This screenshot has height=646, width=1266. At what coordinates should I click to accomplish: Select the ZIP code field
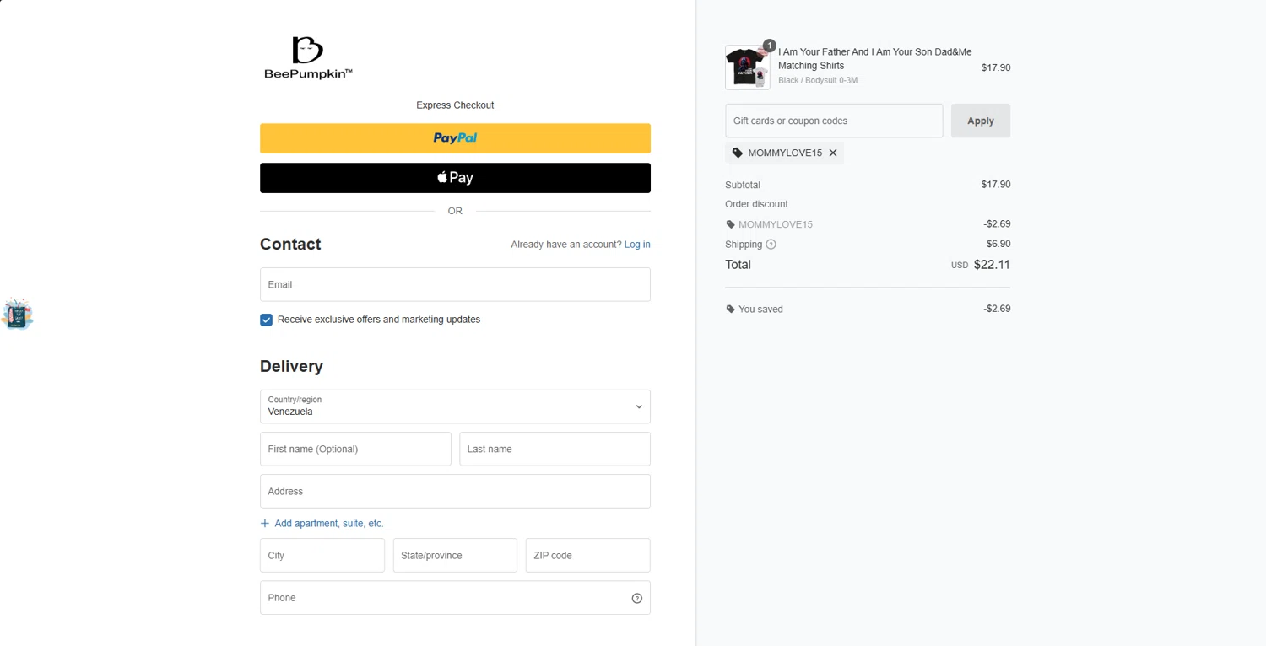(587, 556)
